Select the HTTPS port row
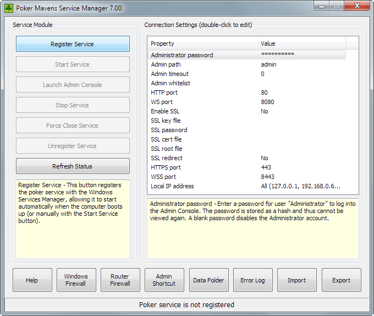The width and height of the screenshot is (374, 316). pos(246,167)
